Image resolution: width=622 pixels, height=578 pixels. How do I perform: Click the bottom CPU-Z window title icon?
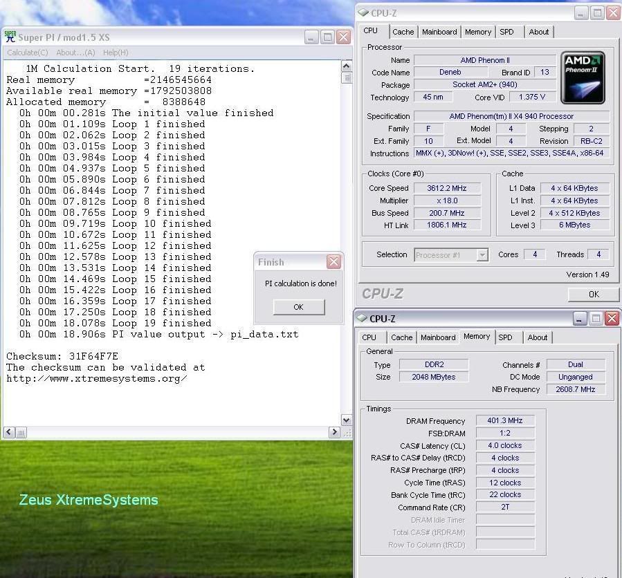pyautogui.click(x=361, y=318)
